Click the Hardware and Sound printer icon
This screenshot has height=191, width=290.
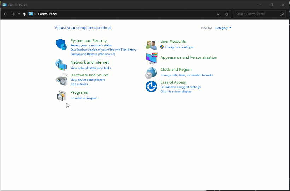coord(61,79)
